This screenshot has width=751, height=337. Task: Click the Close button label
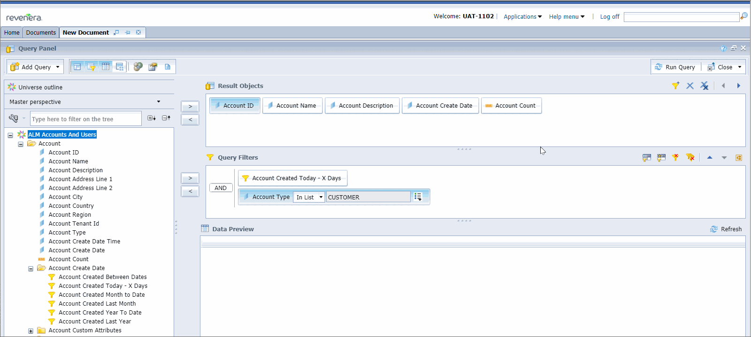725,67
